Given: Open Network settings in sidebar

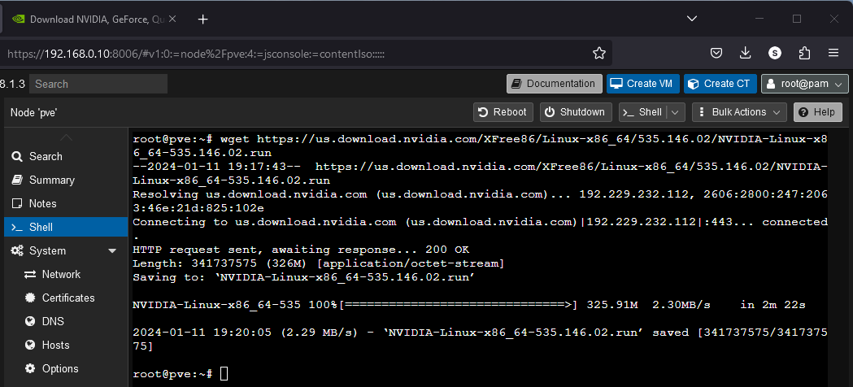Looking at the screenshot, I should pos(66,275).
